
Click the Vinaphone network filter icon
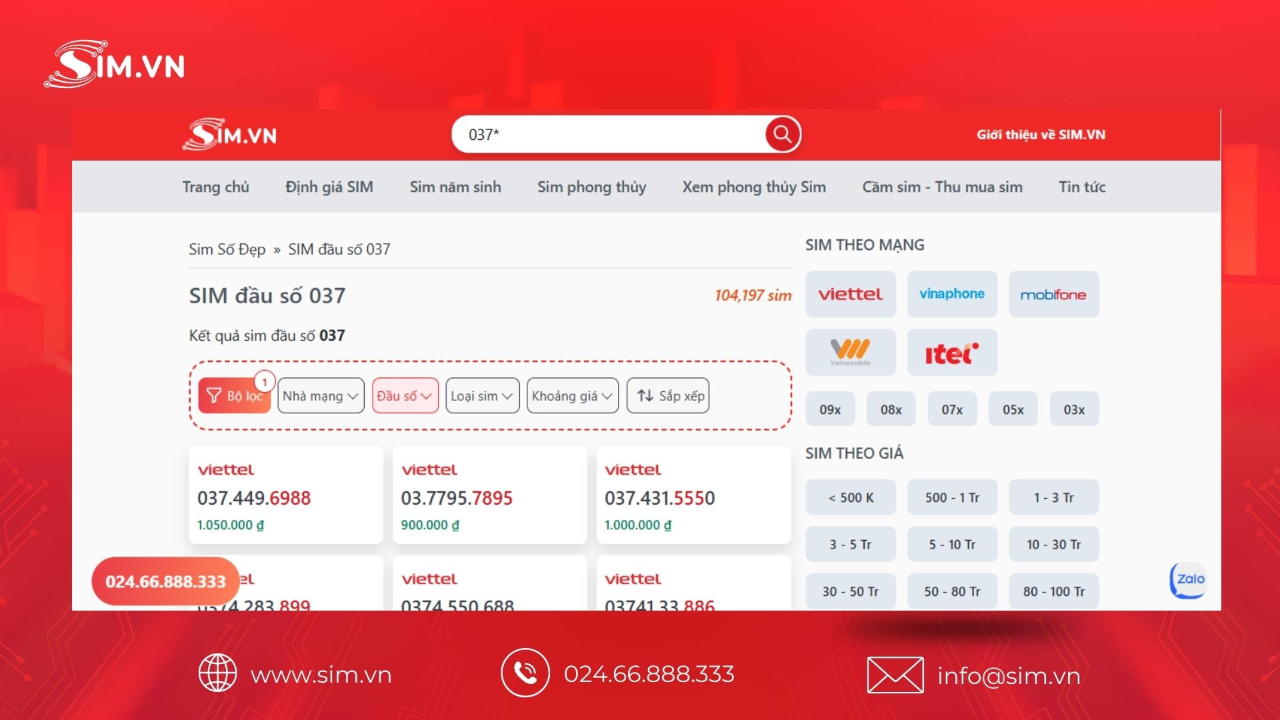click(x=952, y=295)
